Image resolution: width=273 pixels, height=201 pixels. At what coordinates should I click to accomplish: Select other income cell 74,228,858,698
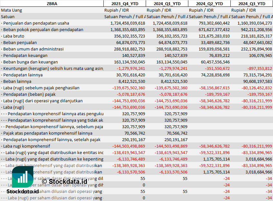coord(215,75)
